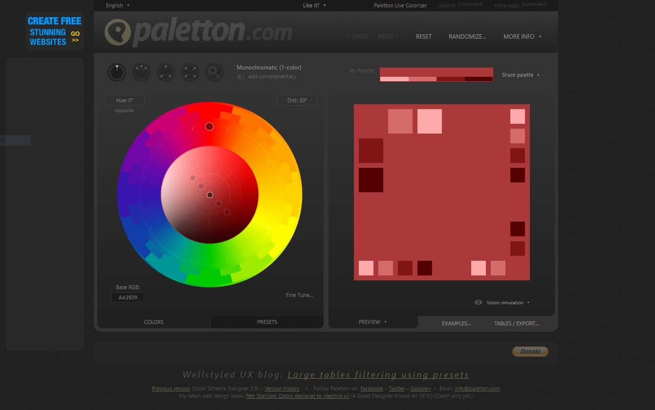
Task: Click the light pink strip in My Palette
Action: point(394,79)
